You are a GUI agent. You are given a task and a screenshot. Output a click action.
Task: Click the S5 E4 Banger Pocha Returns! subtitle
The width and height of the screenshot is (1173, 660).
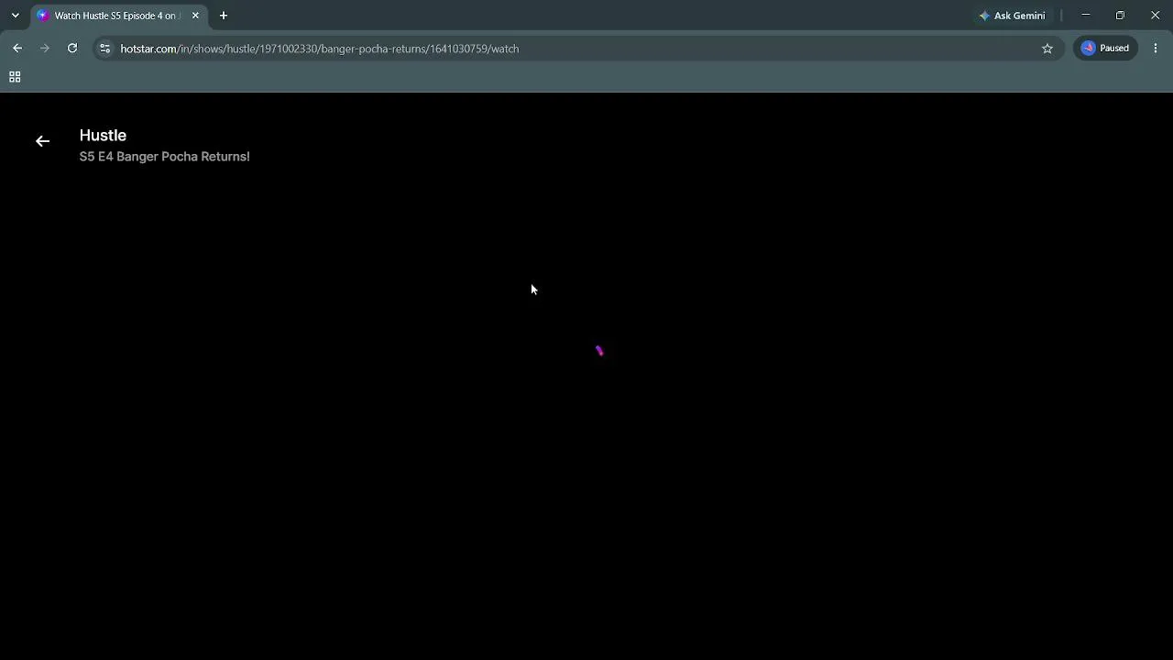[x=164, y=157]
